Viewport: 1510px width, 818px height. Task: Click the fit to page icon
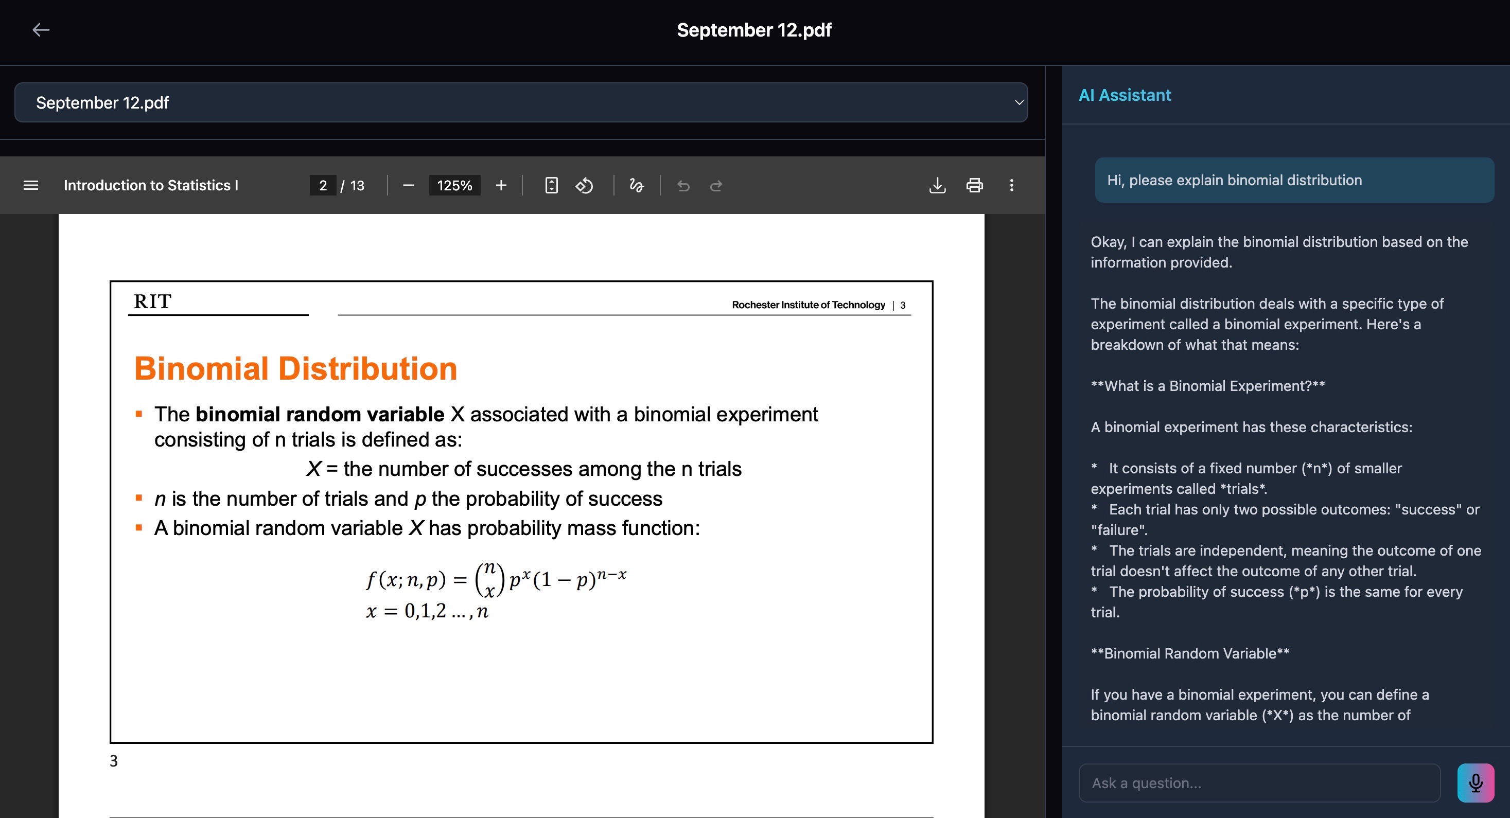coord(551,186)
